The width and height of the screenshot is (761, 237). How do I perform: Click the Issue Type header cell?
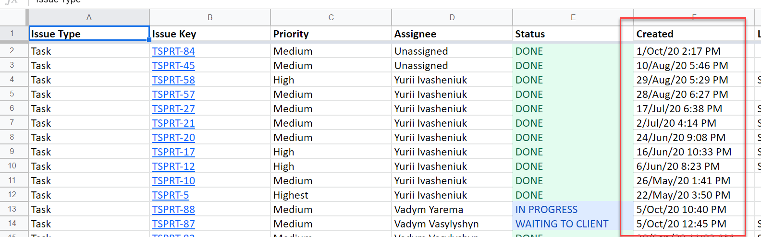click(x=89, y=34)
